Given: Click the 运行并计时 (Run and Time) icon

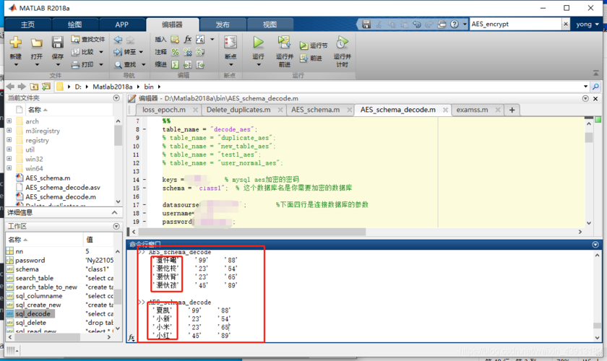Looking at the screenshot, I should pyautogui.click(x=342, y=42).
